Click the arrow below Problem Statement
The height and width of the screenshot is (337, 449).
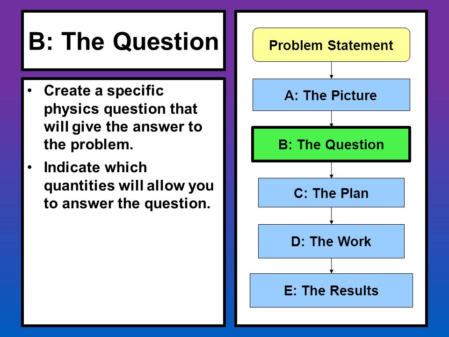tap(331, 70)
